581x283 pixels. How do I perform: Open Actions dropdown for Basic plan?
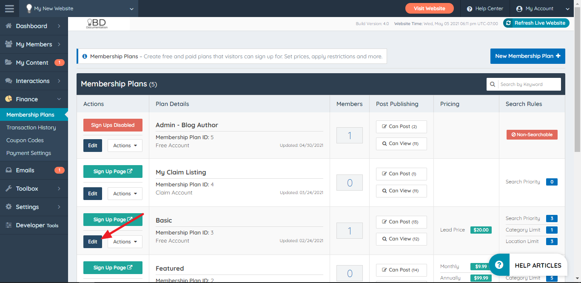(x=125, y=242)
